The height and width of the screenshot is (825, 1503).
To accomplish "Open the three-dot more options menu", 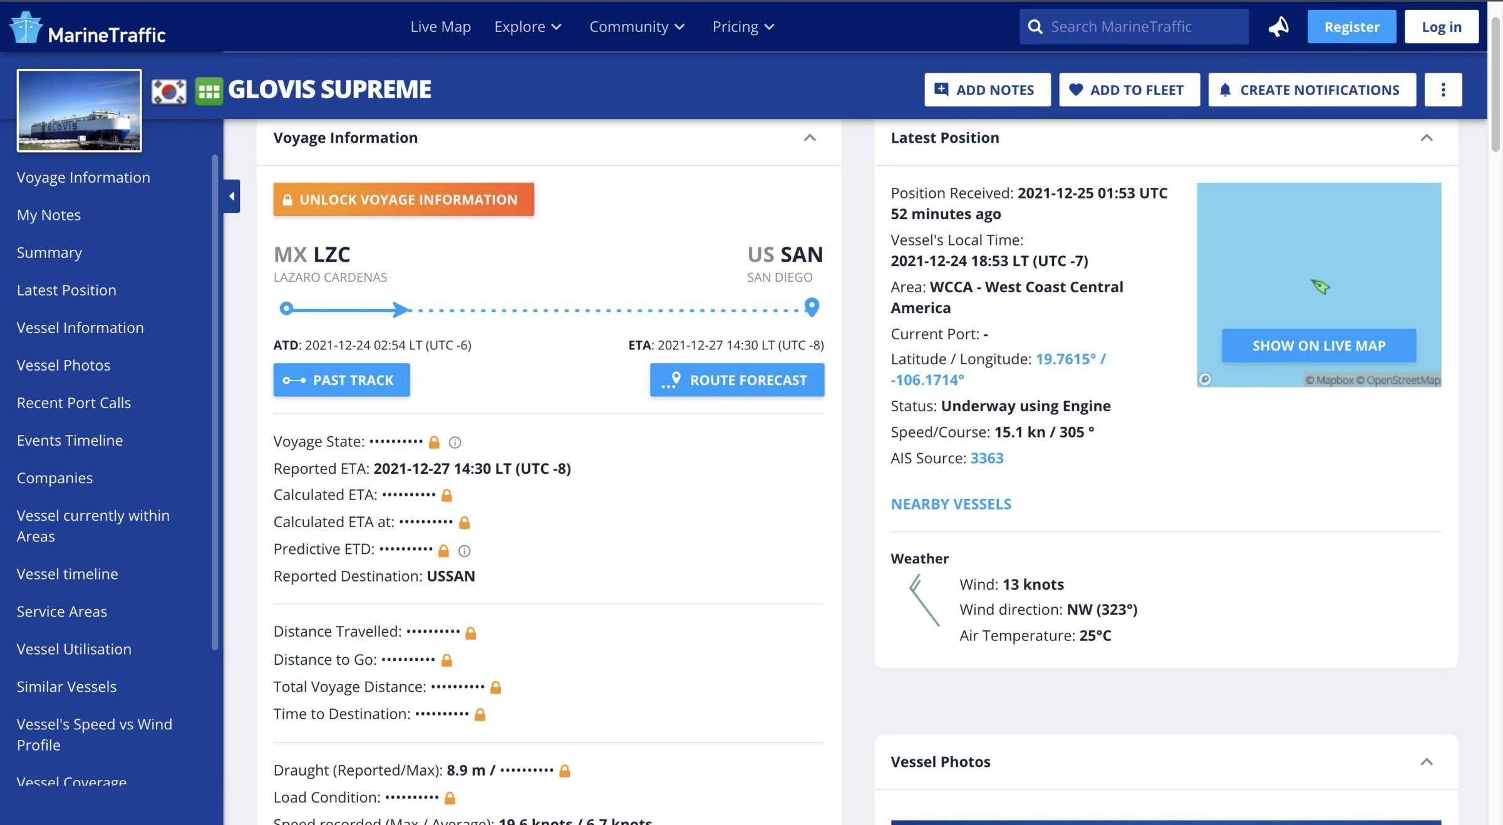I will pos(1443,90).
